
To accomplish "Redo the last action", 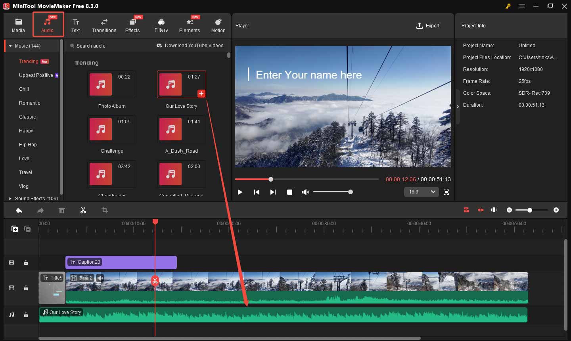I will click(x=40, y=211).
